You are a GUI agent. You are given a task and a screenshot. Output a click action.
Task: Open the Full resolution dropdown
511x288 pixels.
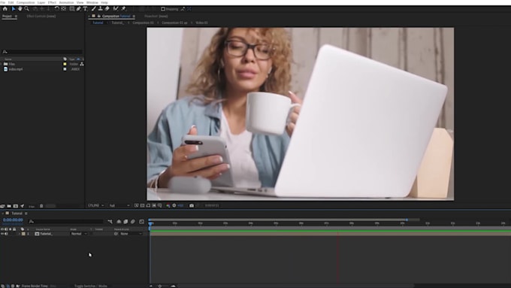[119, 205]
